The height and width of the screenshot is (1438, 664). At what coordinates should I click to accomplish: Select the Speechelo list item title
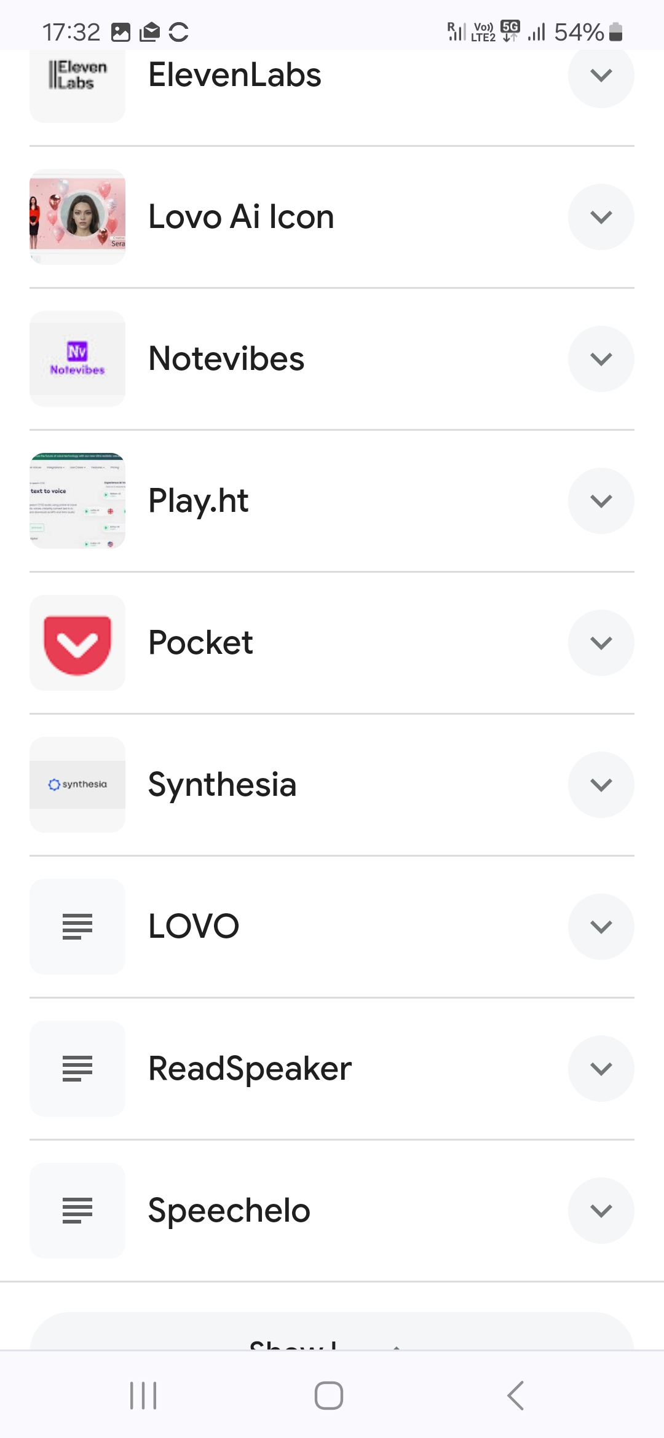click(x=229, y=1211)
